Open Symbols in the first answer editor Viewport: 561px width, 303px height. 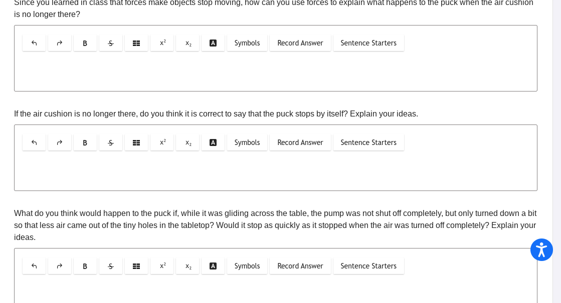(247, 43)
